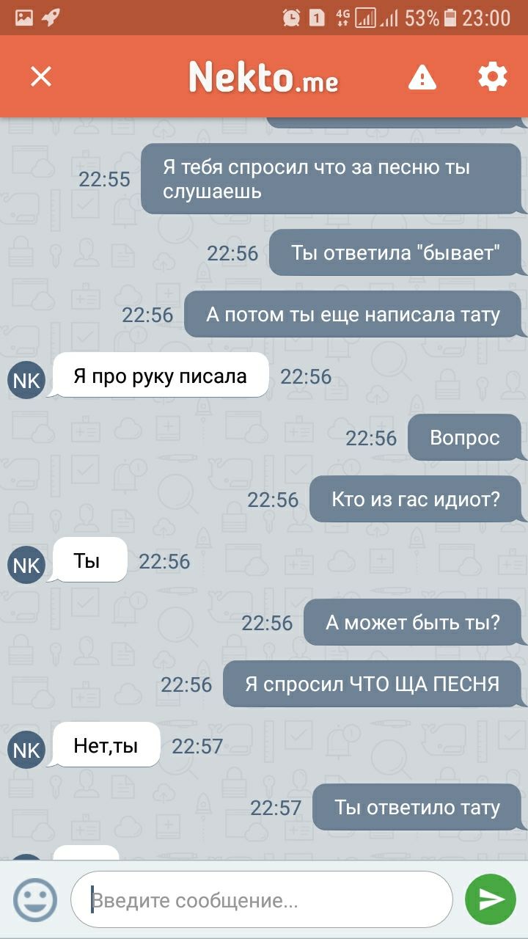Close the chat with the X icon
This screenshot has height=939, width=528.
pos(41,76)
